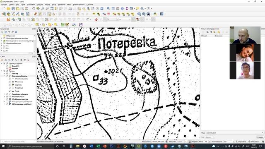Refresh the map canvas
This screenshot has width=265, height=149.
102,8
